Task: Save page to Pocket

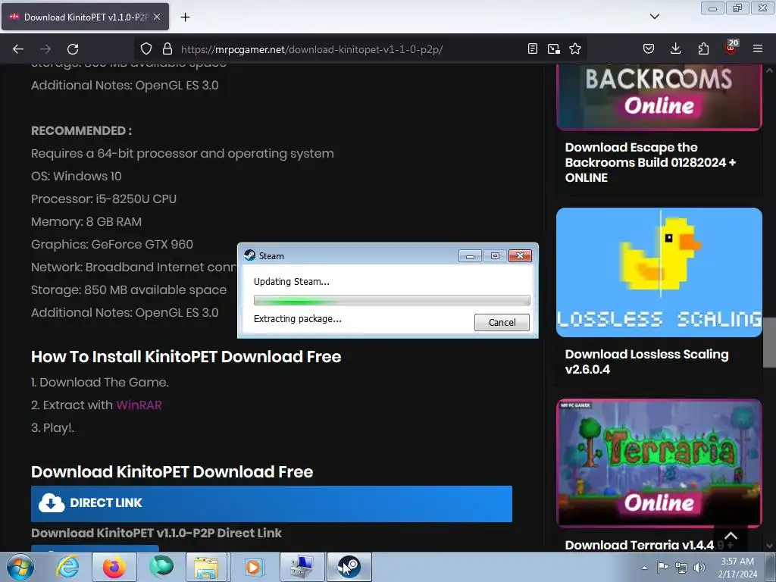Action: point(649,49)
